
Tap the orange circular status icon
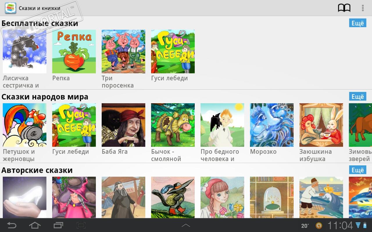(x=319, y=226)
